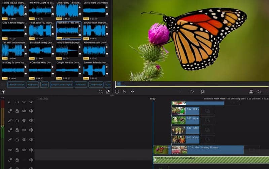269x169 pixels.
Task: Select the Alternative Rock genre filter
Action: (x=16, y=85)
